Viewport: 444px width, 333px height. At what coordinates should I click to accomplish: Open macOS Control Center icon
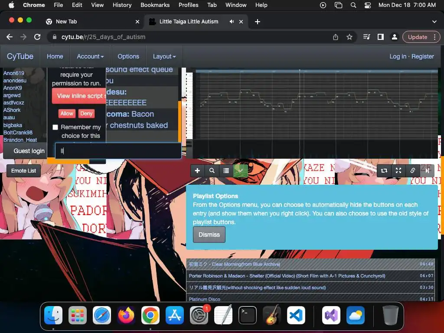coord(368,5)
